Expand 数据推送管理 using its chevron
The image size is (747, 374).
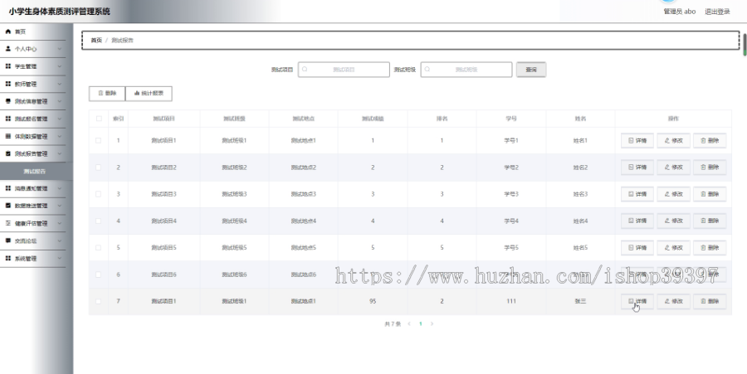click(x=60, y=206)
